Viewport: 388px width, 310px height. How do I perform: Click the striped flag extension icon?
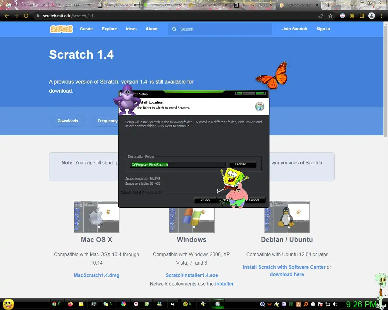[x=343, y=16]
